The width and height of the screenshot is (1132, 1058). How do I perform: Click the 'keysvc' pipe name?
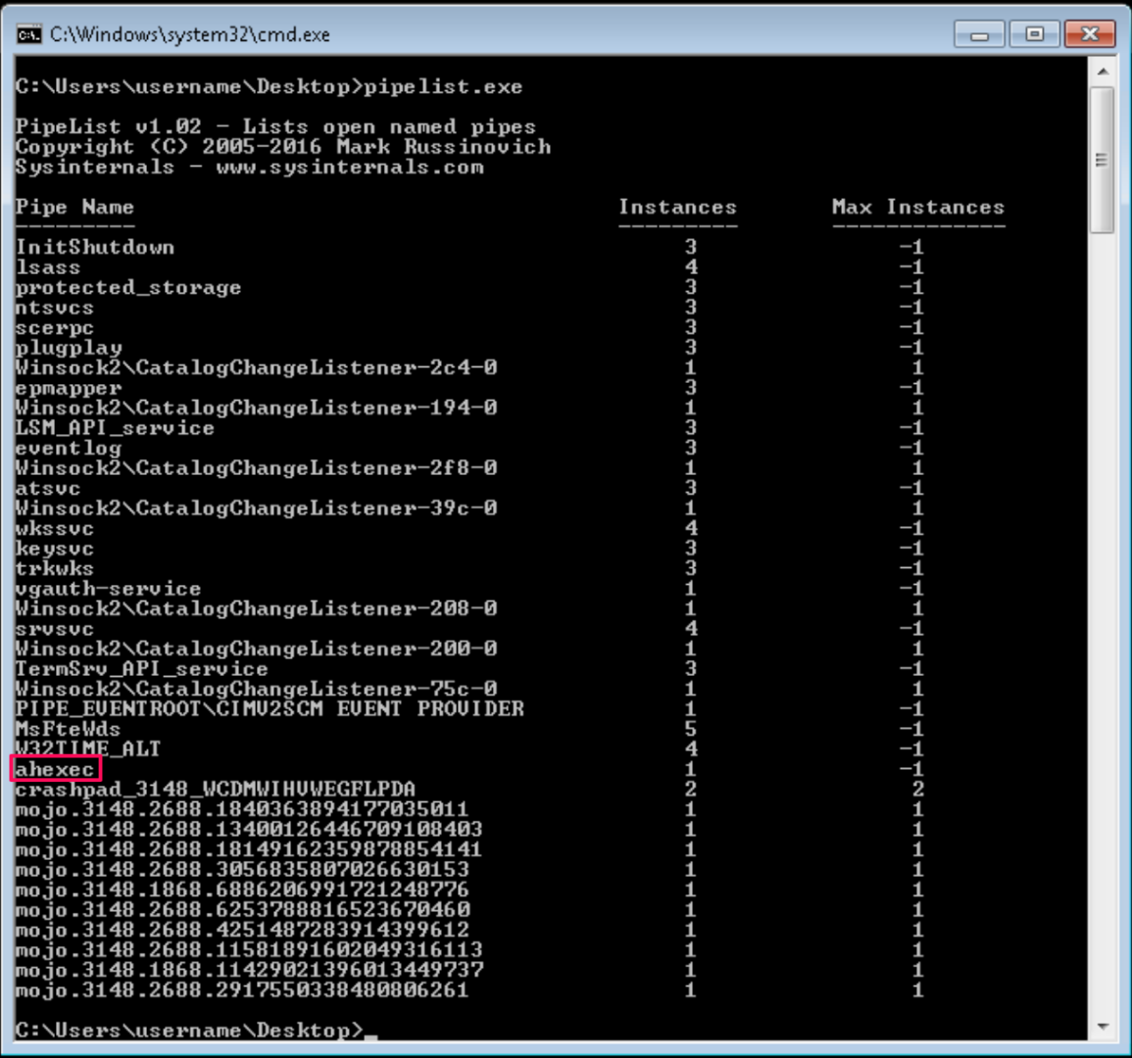(x=55, y=549)
